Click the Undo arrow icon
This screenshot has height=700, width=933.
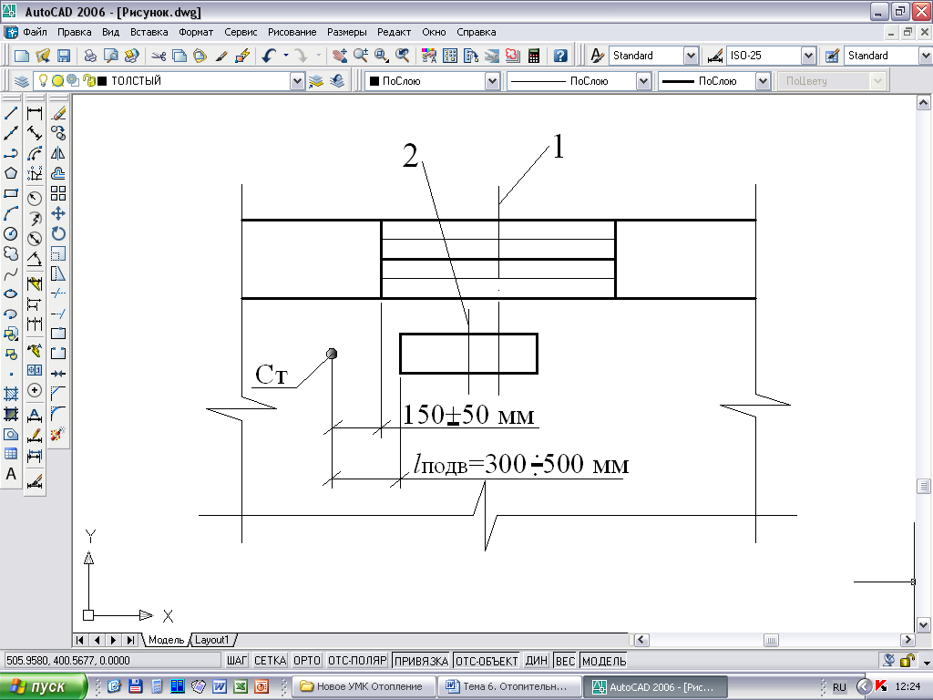(269, 56)
